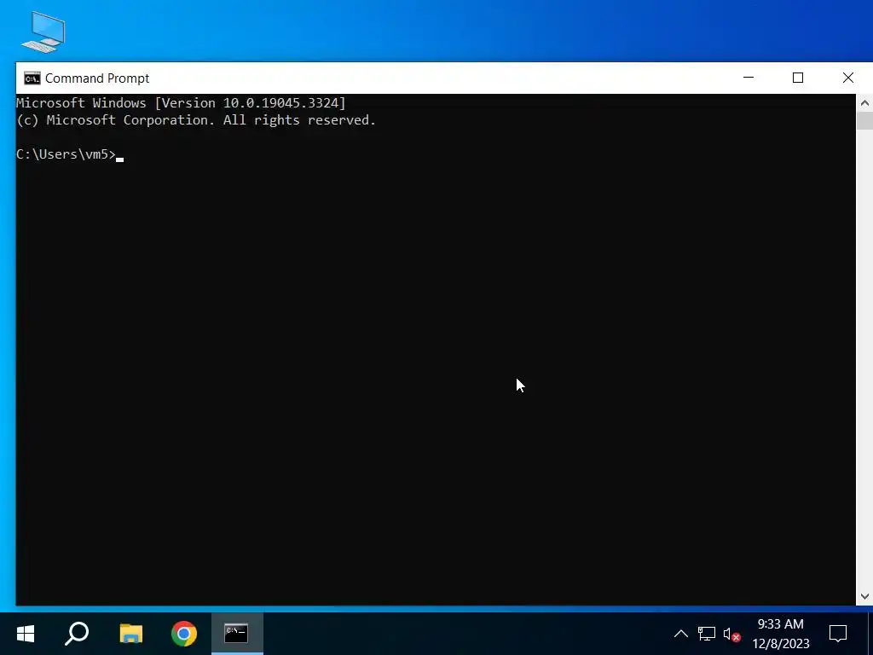Close the Command Prompt window

848,78
